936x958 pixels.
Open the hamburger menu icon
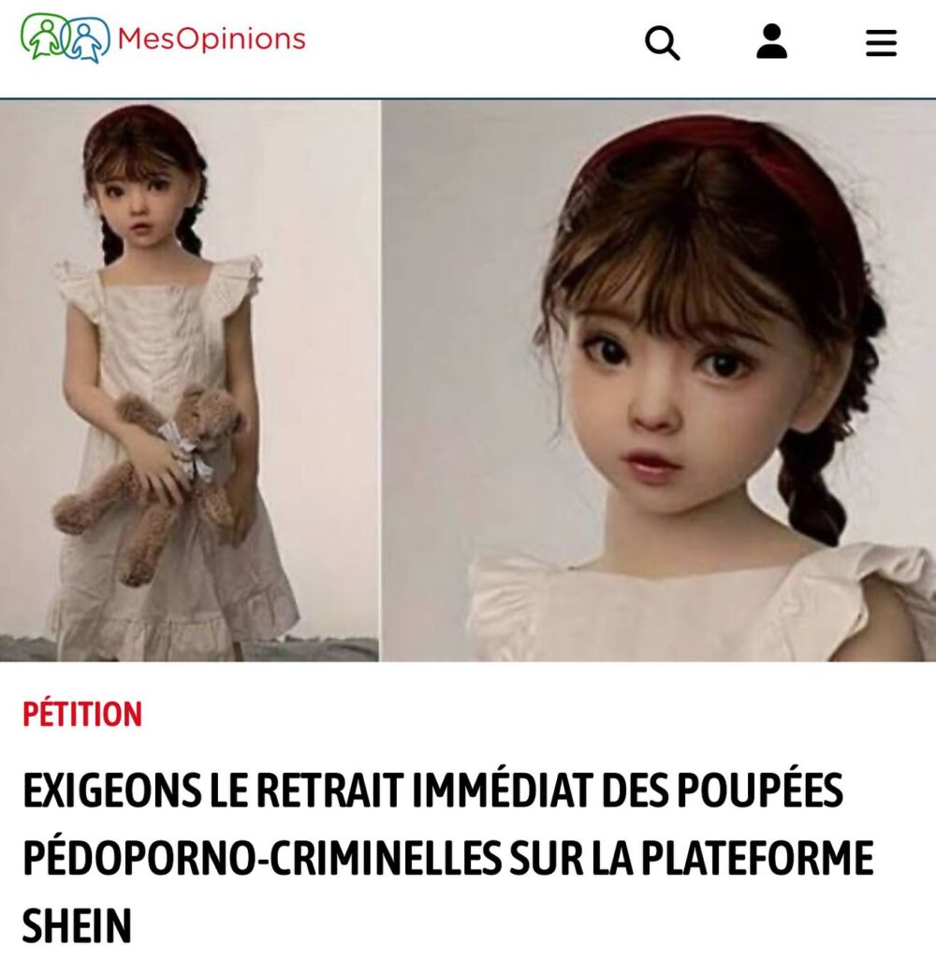click(881, 43)
